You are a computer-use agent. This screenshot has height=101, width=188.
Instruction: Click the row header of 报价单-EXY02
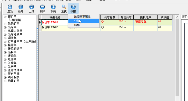pos(40,28)
